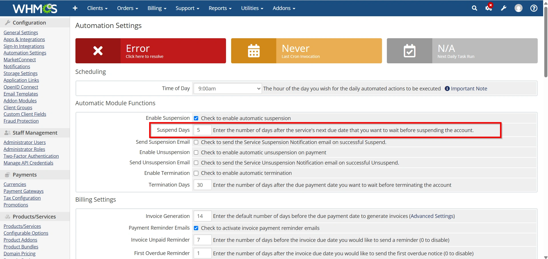Image resolution: width=548 pixels, height=259 pixels.
Task: Open Storage Settings link
Action: 21,73
